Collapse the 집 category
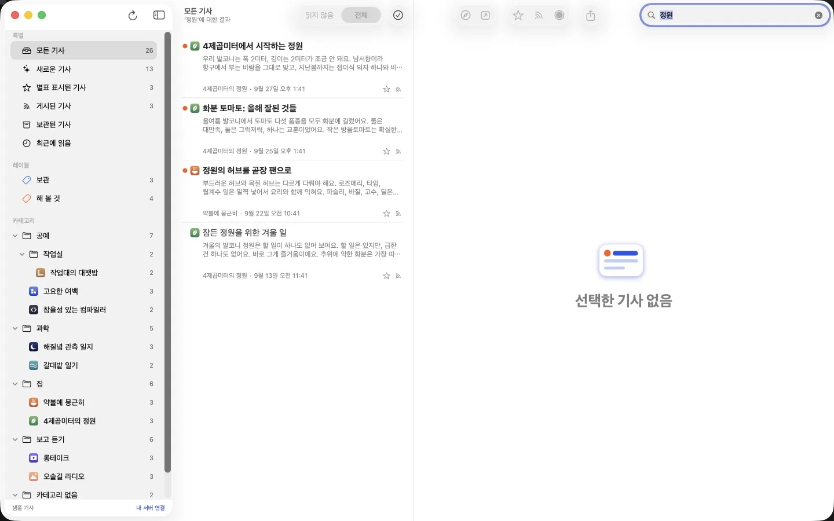This screenshot has width=834, height=521. (x=15, y=384)
